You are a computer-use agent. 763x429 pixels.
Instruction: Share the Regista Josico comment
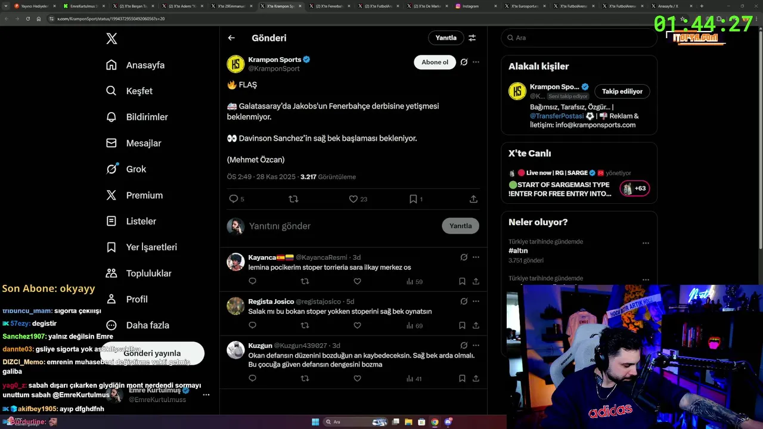pyautogui.click(x=476, y=325)
